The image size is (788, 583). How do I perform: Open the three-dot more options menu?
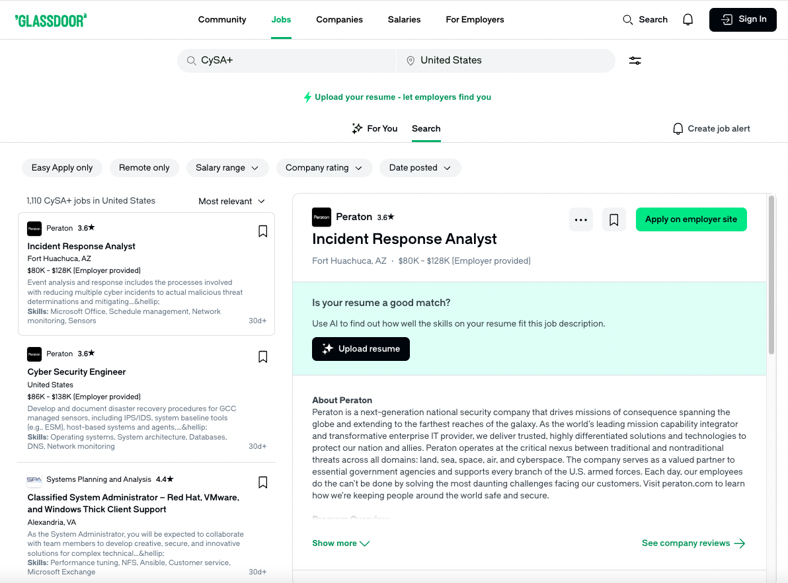(581, 220)
